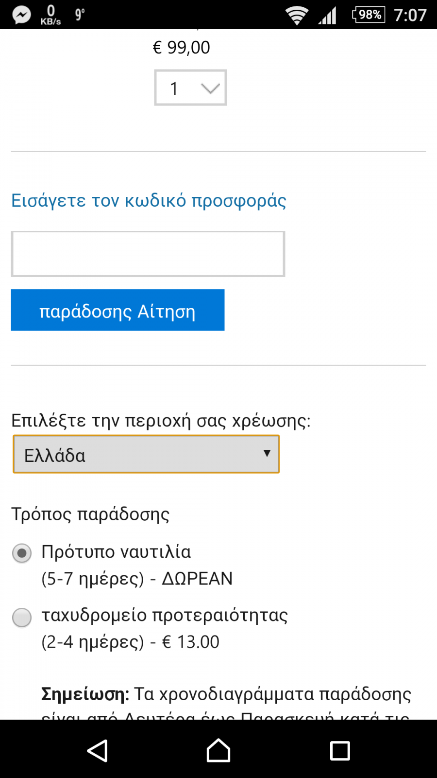Open recent apps with the square icon
Image resolution: width=437 pixels, height=778 pixels.
coord(340,751)
